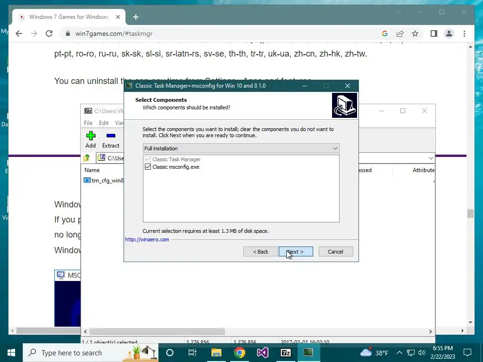Open the clock showing 6:55 PM
The image size is (483, 362).
click(x=442, y=353)
